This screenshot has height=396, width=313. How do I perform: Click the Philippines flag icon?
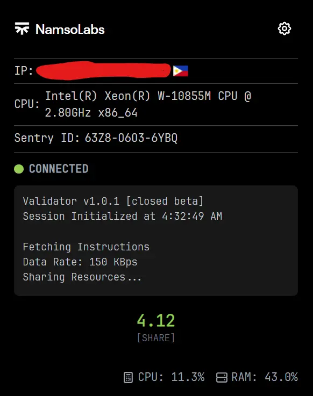coord(181,71)
